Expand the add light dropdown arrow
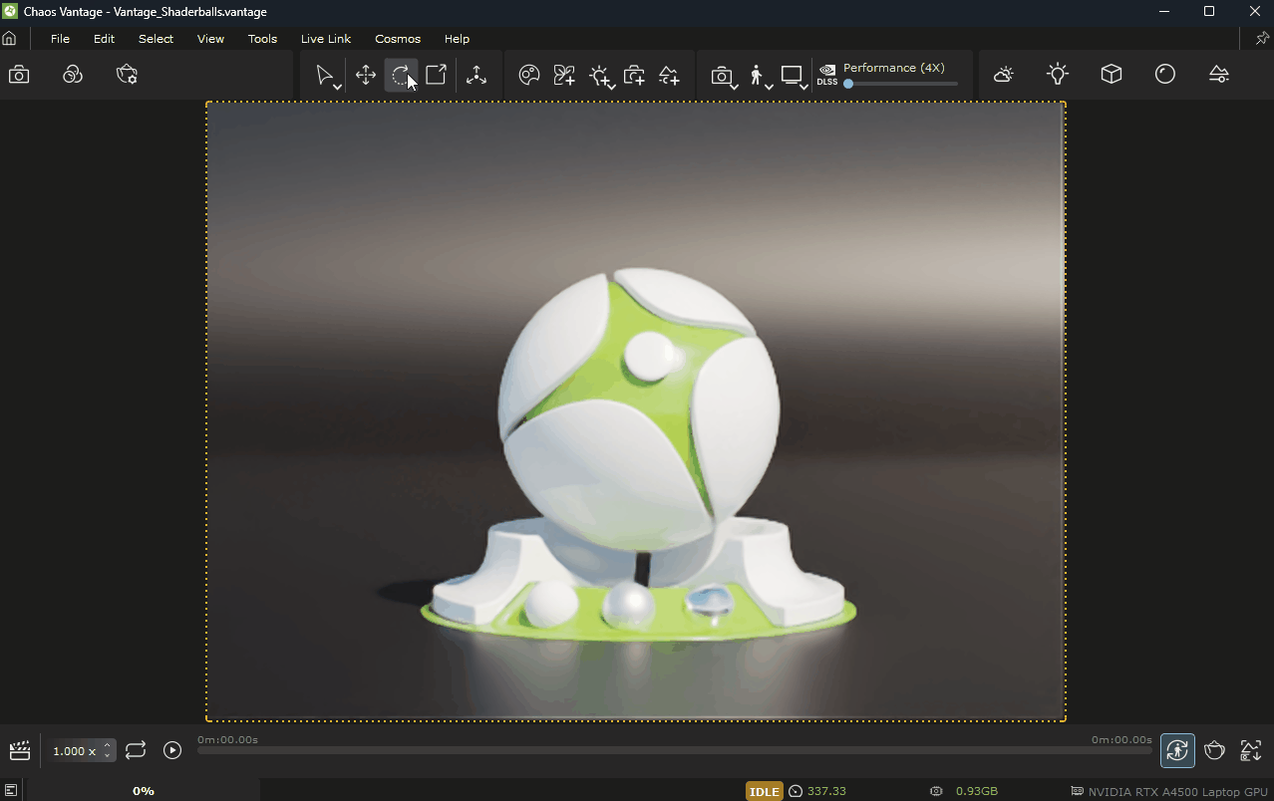Viewport: 1274px width, 801px height. coord(611,88)
